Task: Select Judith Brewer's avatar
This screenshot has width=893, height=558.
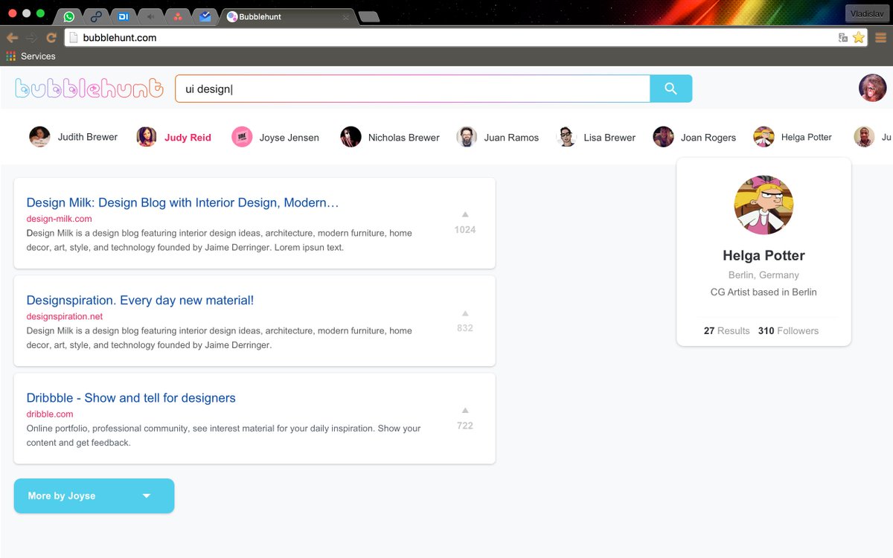Action: [x=39, y=137]
